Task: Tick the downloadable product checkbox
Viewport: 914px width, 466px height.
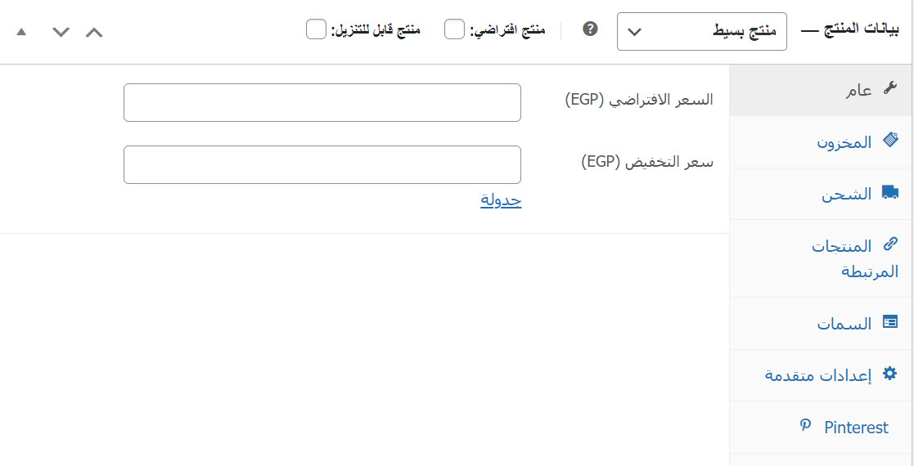Action: [316, 30]
